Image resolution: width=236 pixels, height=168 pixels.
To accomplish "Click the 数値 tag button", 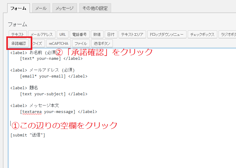I will (97, 34).
